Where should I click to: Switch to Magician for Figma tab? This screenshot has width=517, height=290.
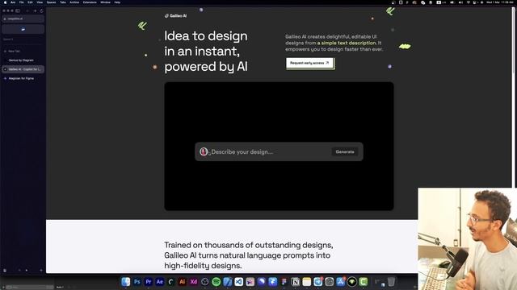[23, 78]
